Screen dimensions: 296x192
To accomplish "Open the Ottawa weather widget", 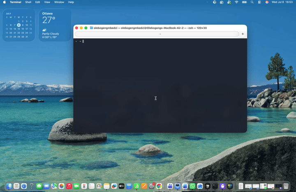I will 55,25.
